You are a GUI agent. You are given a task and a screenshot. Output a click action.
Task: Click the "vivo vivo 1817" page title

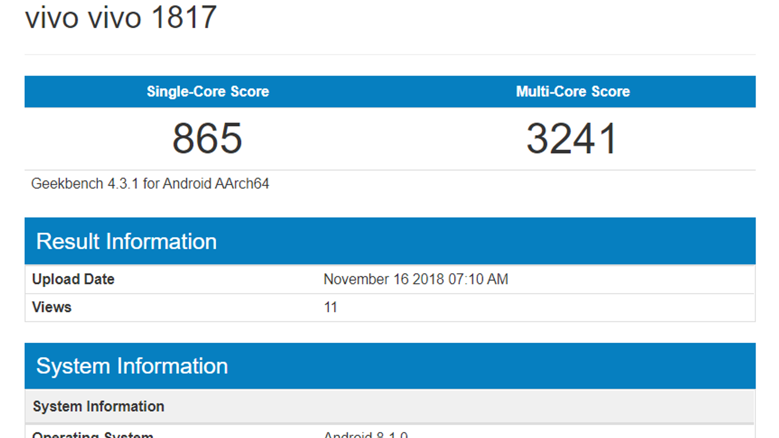click(x=121, y=18)
